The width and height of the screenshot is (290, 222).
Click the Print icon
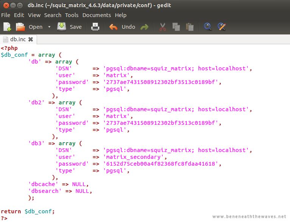tap(95, 27)
